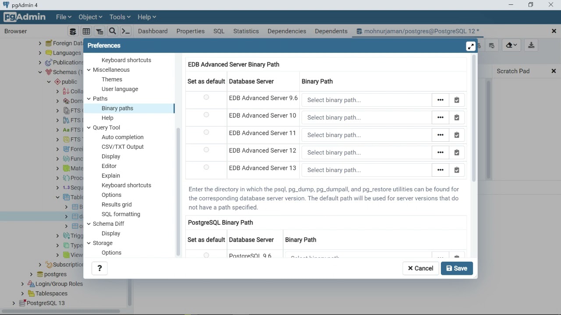Open Themes preference page
The height and width of the screenshot is (315, 561).
[112, 80]
